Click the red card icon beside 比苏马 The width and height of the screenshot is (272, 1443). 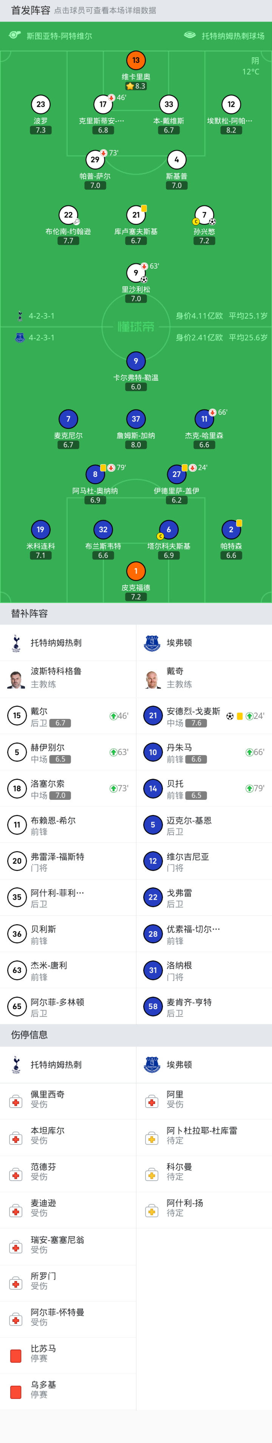[15, 1355]
